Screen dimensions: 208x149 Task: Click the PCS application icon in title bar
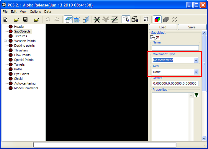point(4,5)
